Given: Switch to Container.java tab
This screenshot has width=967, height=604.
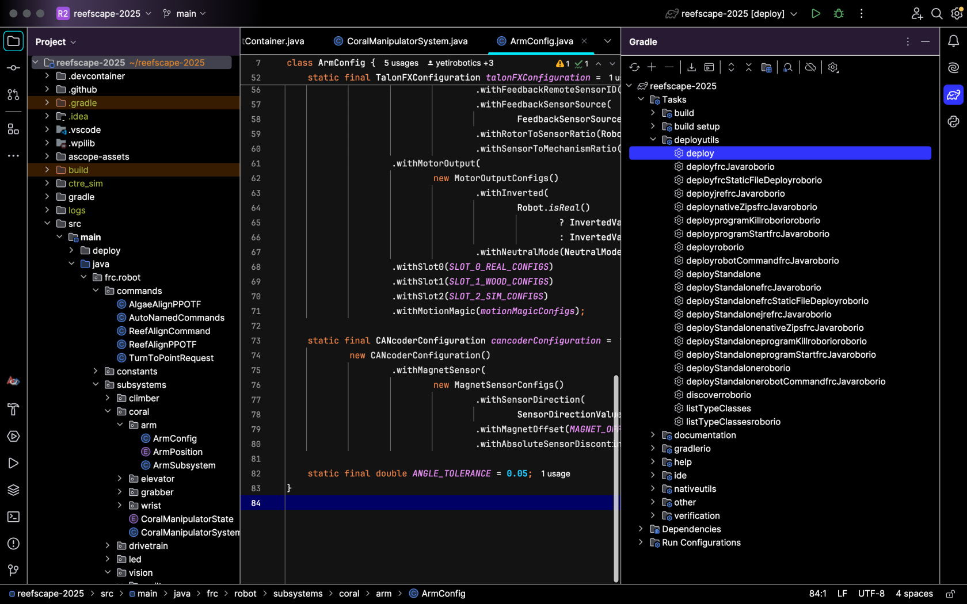Looking at the screenshot, I should (x=273, y=41).
